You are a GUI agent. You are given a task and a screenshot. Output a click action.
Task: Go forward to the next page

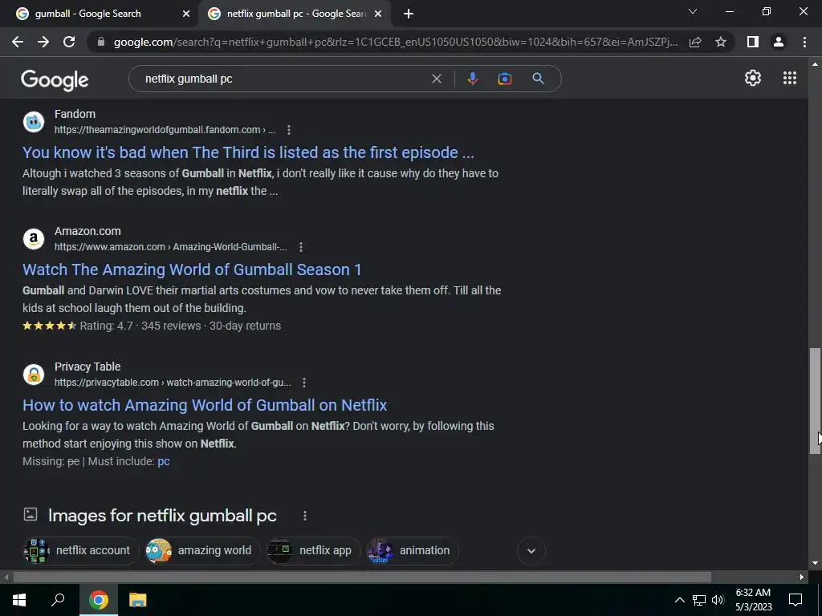43,42
